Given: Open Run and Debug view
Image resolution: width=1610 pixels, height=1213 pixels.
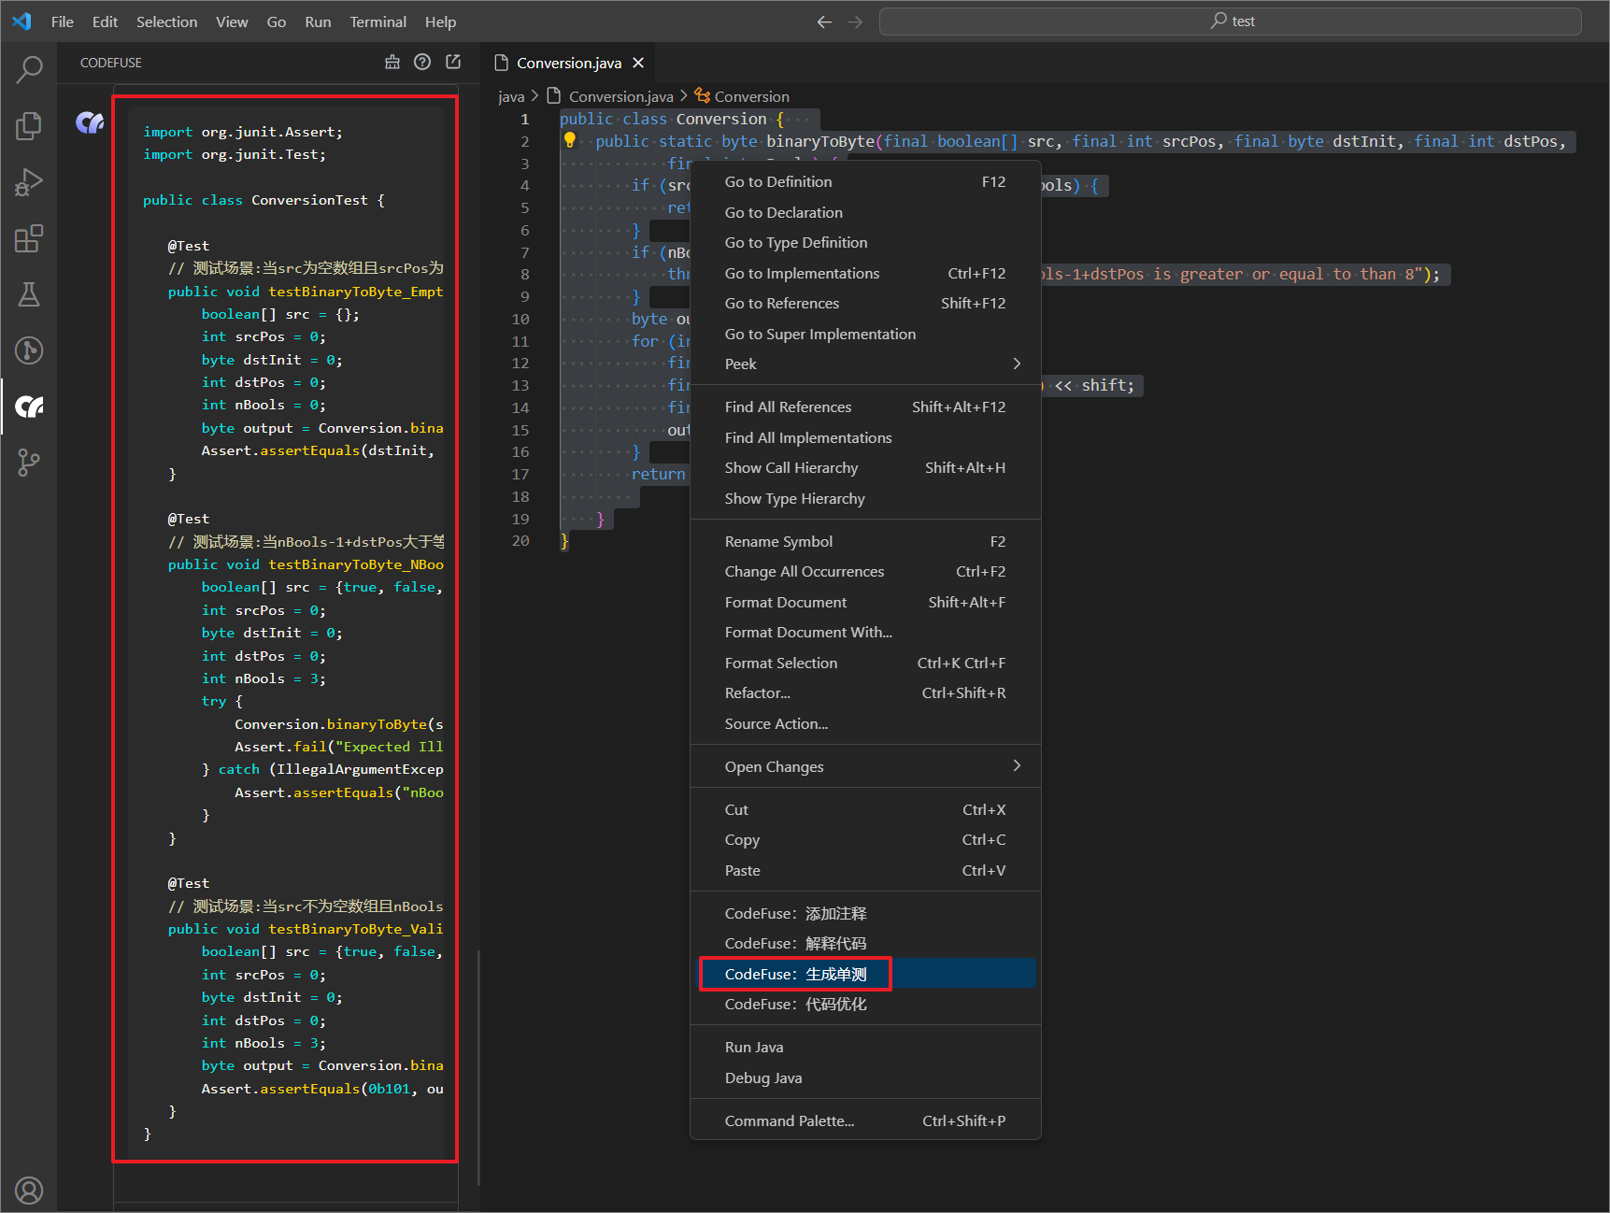Looking at the screenshot, I should coord(29,182).
